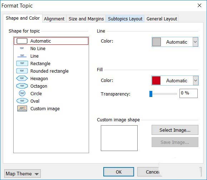Expand the Fill color dropdown arrow

(196, 81)
